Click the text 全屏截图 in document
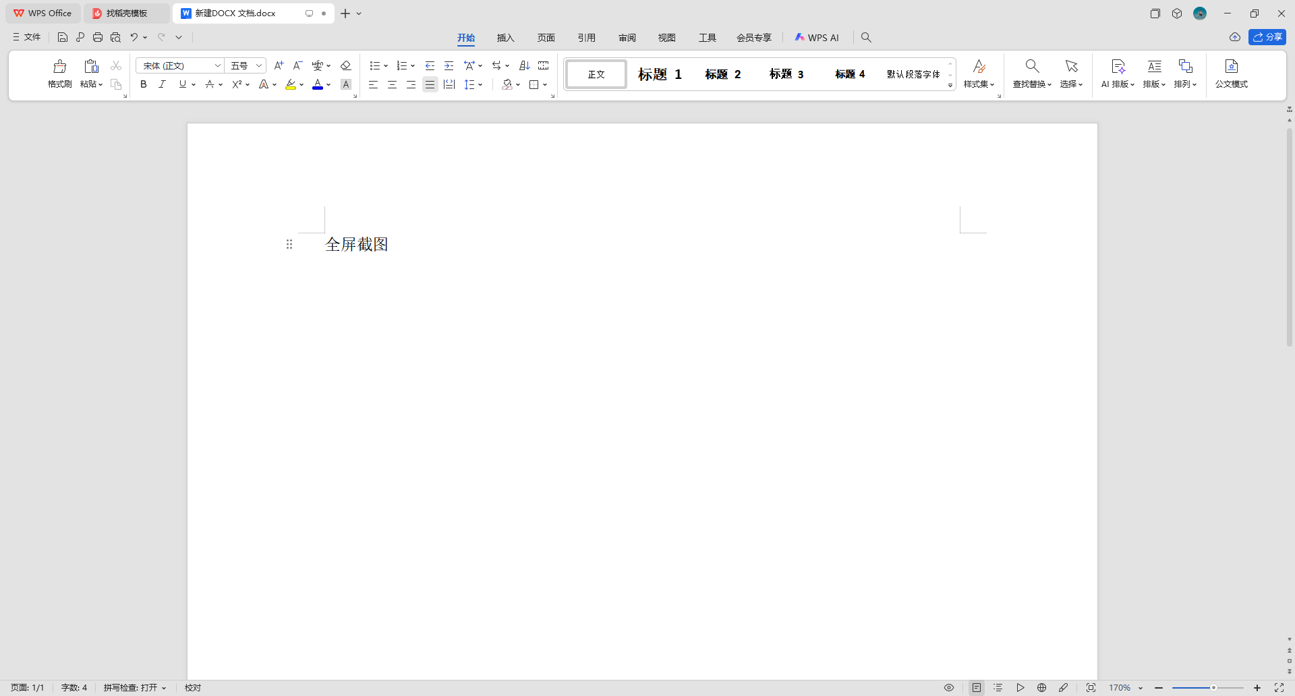This screenshot has width=1295, height=696. [357, 244]
